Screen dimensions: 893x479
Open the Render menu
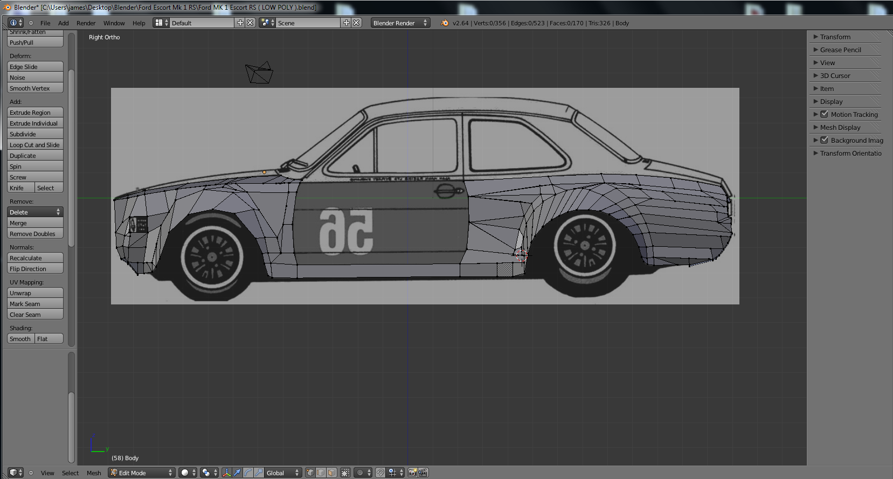click(x=86, y=23)
